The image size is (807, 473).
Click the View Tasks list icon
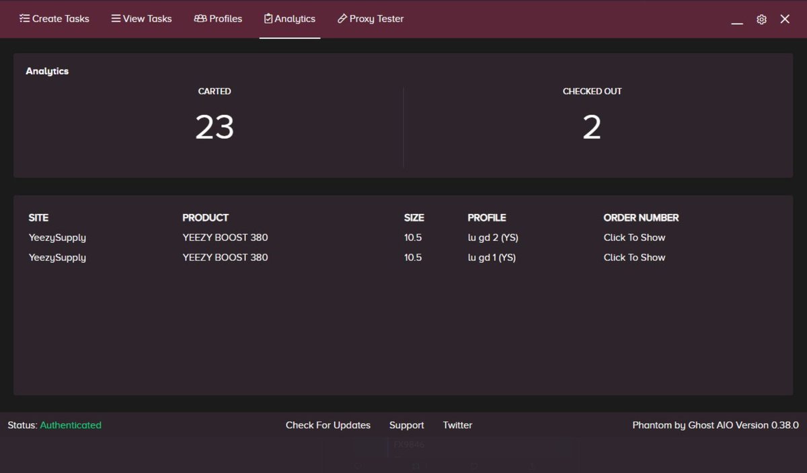pyautogui.click(x=116, y=19)
